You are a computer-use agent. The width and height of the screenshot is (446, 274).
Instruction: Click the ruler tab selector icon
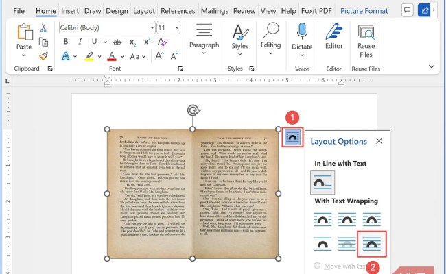click(8, 82)
